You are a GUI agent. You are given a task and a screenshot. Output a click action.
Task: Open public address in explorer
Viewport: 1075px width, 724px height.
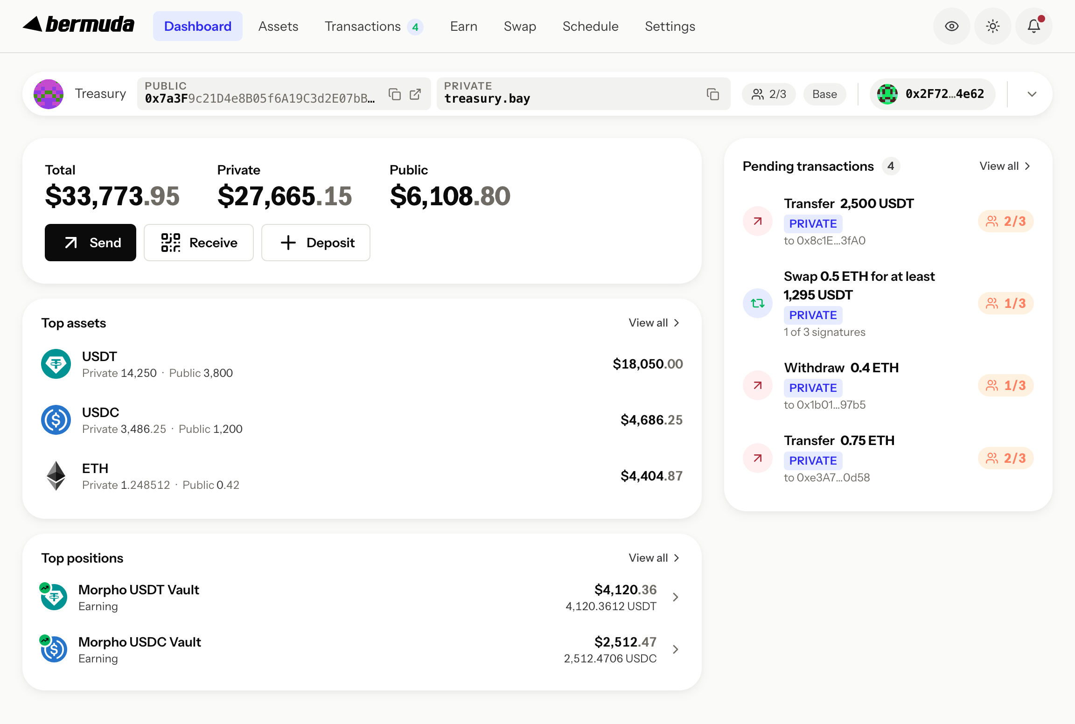pos(415,94)
